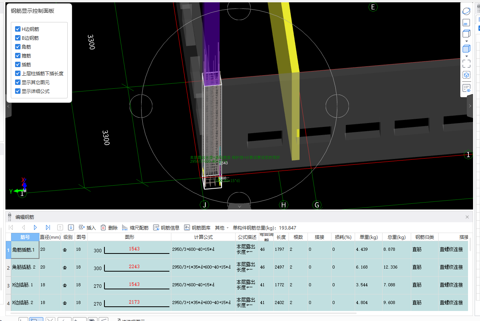Expand the wireframe cube view dropdown arrow
The height and width of the screenshot is (321, 480).
tap(466, 41)
